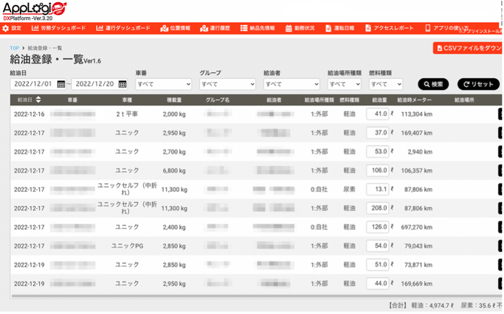The width and height of the screenshot is (504, 314).
Task: Open 運転日報 menu item
Action: tap(340, 28)
